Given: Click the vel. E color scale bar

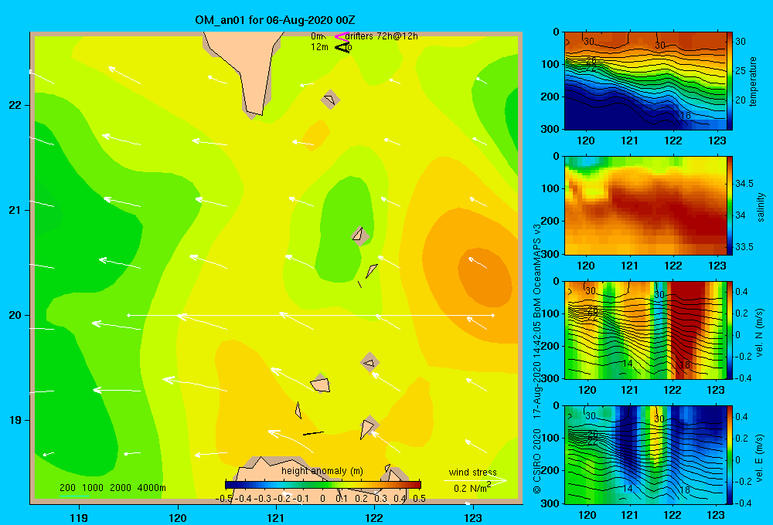Looking at the screenshot, I should (730, 455).
